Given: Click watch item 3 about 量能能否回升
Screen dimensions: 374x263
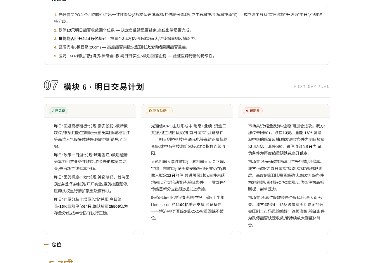Looking at the screenshot, I should click(x=126, y=39).
